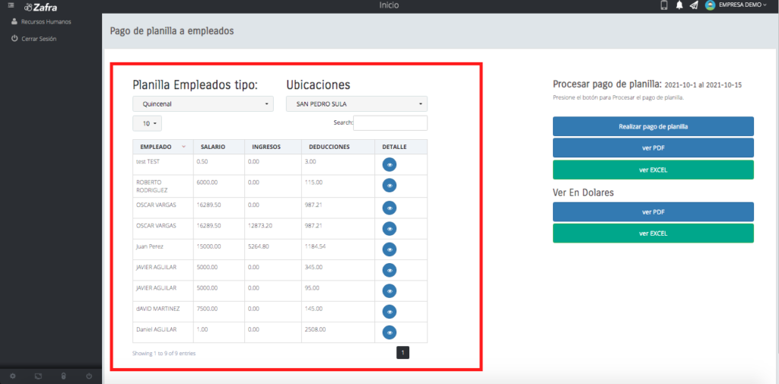This screenshot has width=779, height=384.
Task: Open Recursos Humanos sidebar menu
Action: tap(46, 22)
